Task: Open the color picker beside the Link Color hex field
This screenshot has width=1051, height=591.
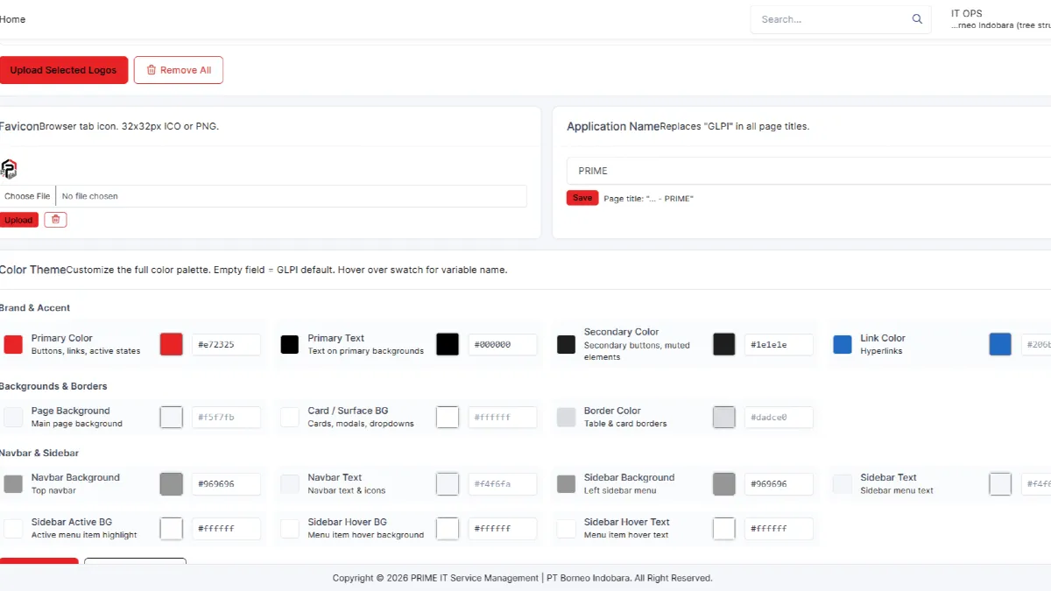Action: click(x=1000, y=344)
